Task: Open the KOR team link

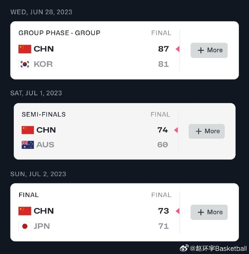Action: 43,64
